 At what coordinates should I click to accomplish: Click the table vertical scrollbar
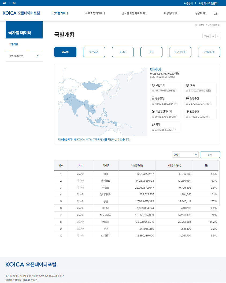pos(219,183)
